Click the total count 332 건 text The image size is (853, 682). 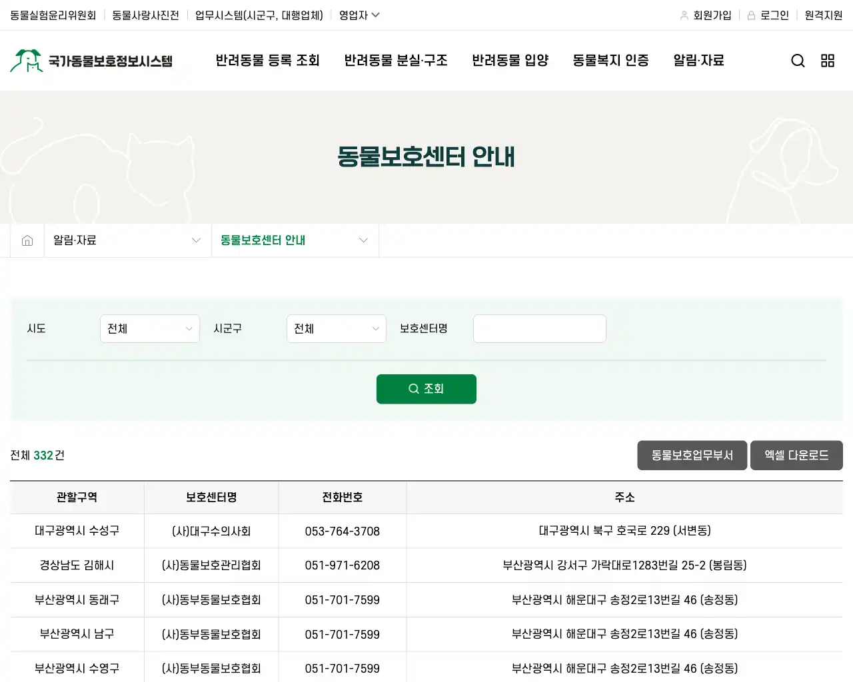(37, 456)
